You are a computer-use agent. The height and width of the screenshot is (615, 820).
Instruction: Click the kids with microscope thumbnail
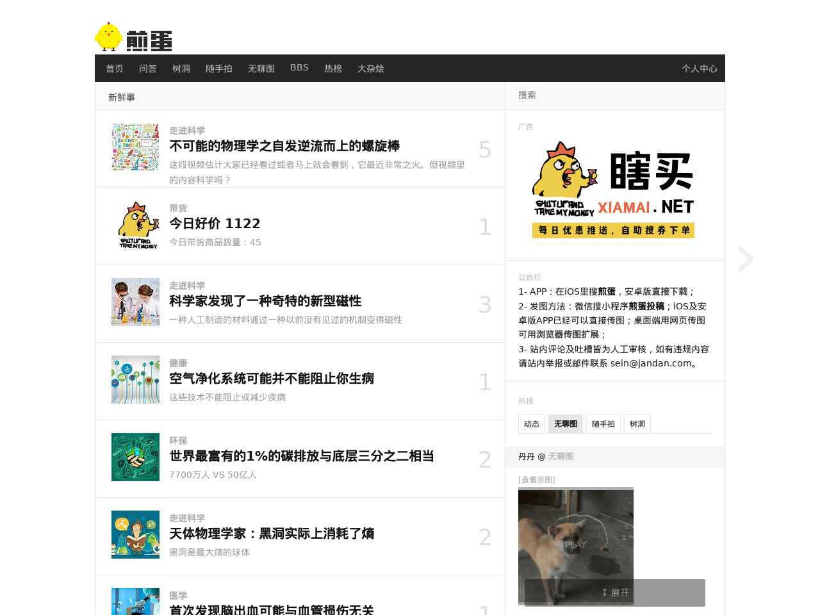coord(135,302)
